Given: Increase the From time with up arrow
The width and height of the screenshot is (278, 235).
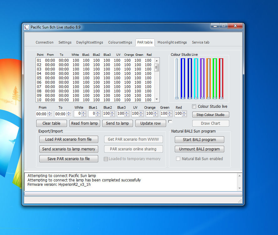Looking at the screenshot, I should click(50, 112).
